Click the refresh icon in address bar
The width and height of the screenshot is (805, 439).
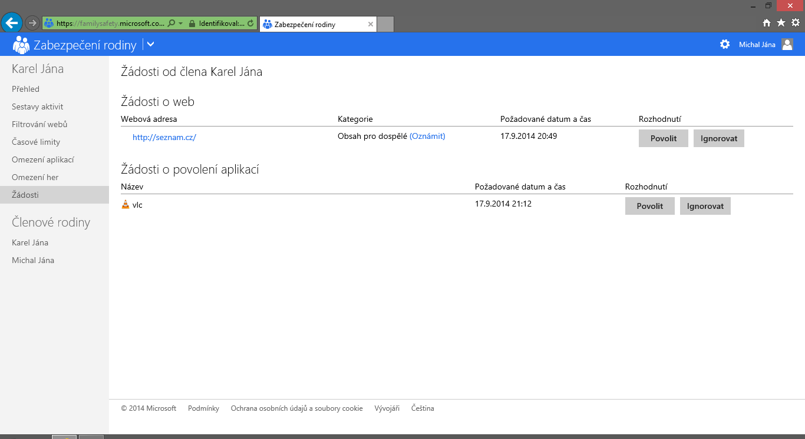tap(250, 24)
